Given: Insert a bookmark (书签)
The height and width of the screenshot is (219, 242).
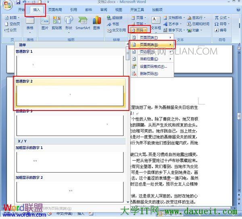Looking at the screenshot, I should coord(113,24).
